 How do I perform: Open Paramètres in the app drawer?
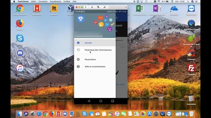tap(95, 59)
